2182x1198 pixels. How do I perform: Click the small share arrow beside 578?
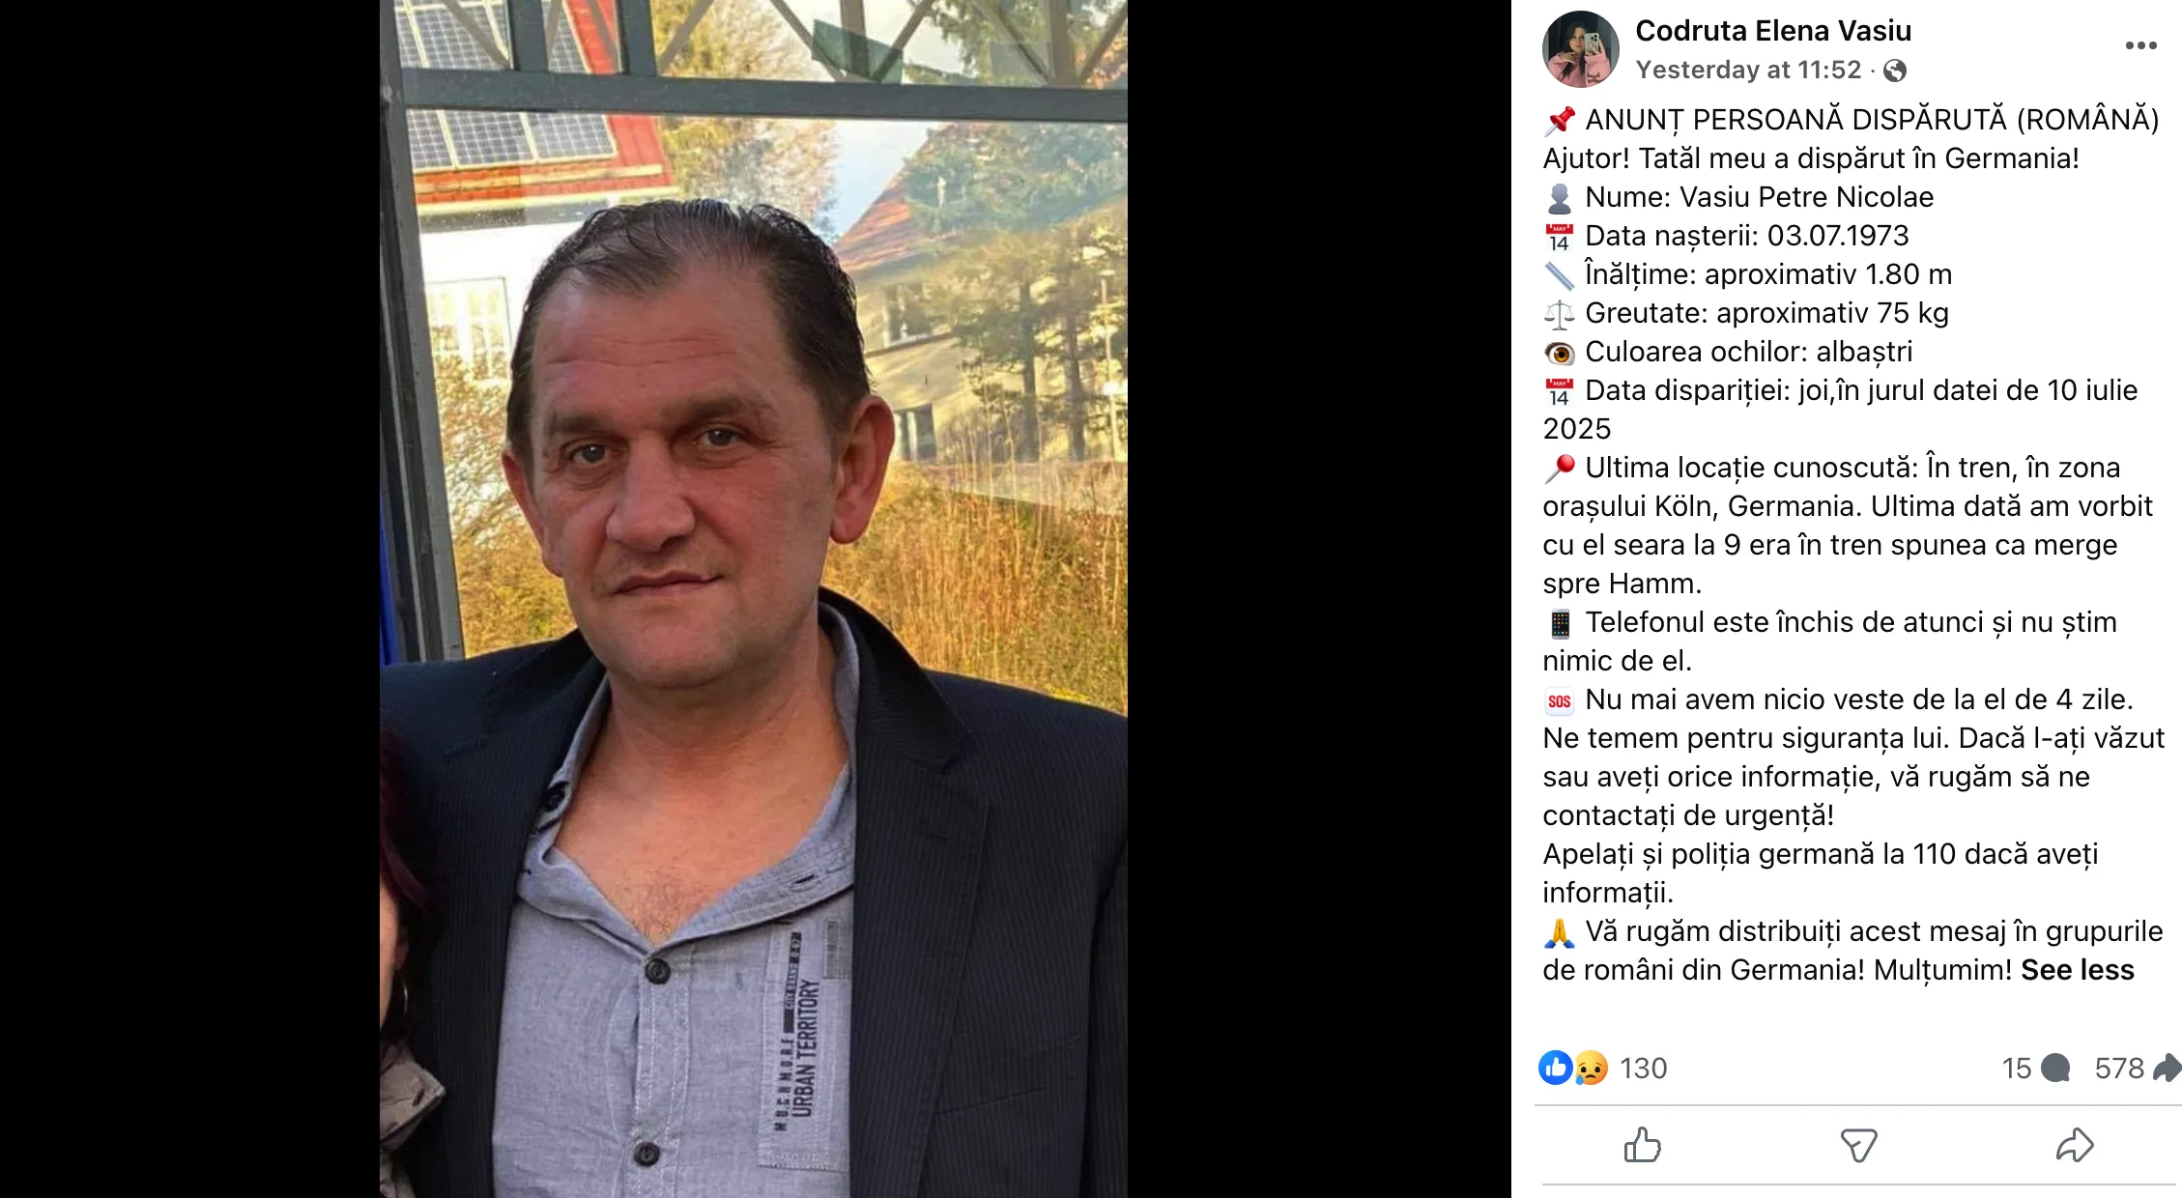click(x=2168, y=1068)
